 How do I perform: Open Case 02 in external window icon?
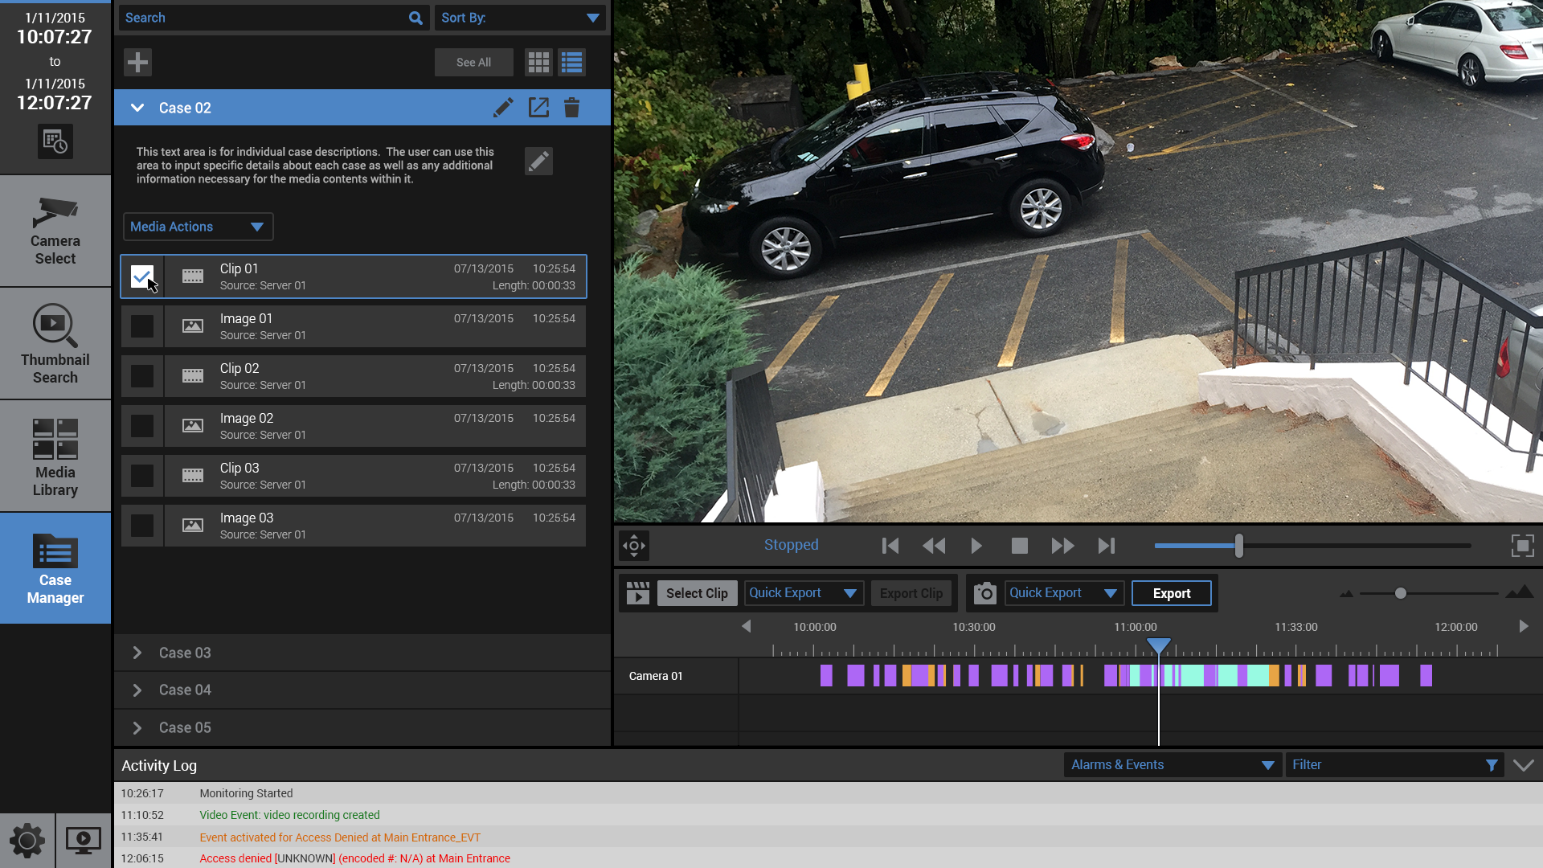538,108
